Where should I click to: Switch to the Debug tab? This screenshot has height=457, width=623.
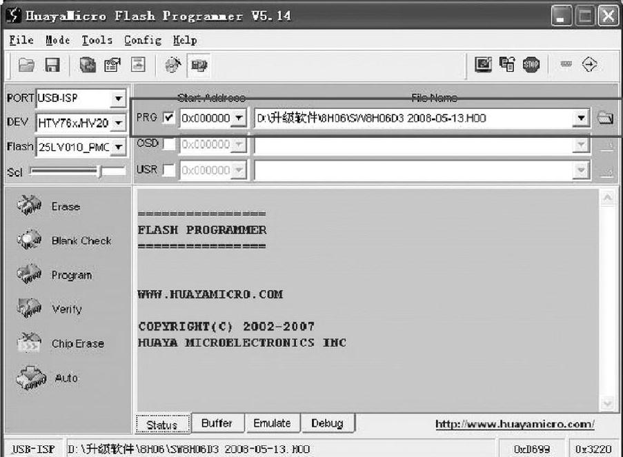tap(328, 423)
